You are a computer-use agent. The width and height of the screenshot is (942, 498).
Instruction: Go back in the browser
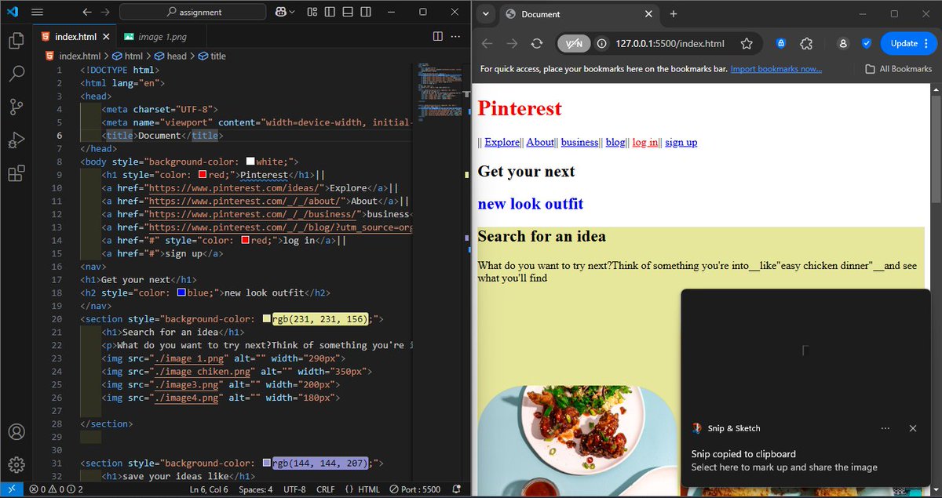click(x=487, y=44)
